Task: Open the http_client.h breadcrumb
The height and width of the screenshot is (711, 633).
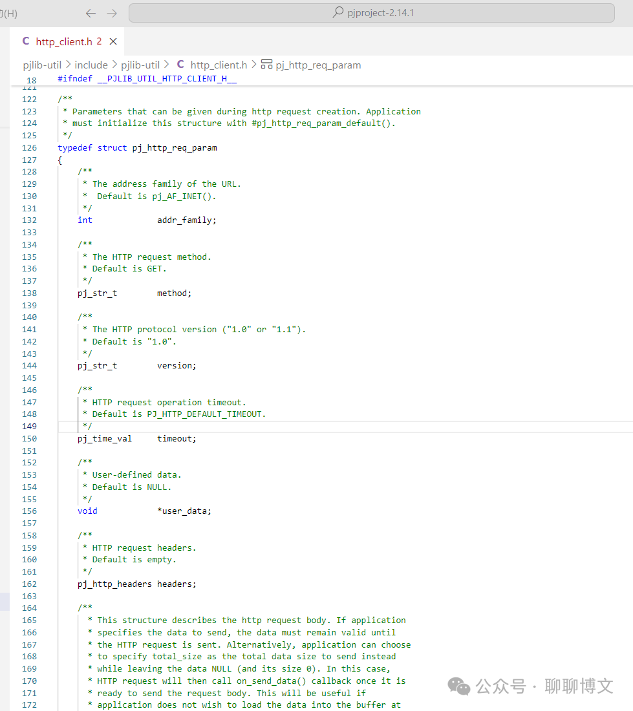Action: tap(219, 65)
